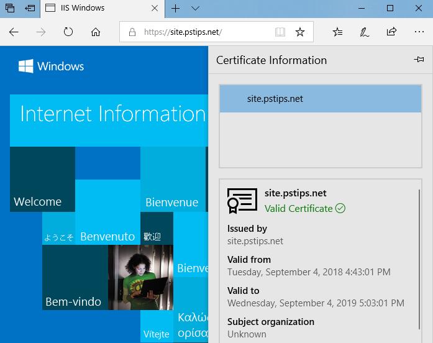This screenshot has width=433, height=343.
Task: Open a new tab with plus button
Action: click(175, 8)
